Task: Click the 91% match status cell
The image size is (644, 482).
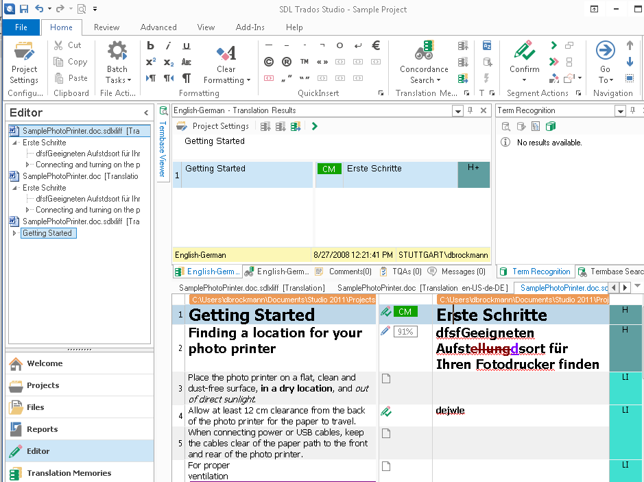Action: coord(405,332)
